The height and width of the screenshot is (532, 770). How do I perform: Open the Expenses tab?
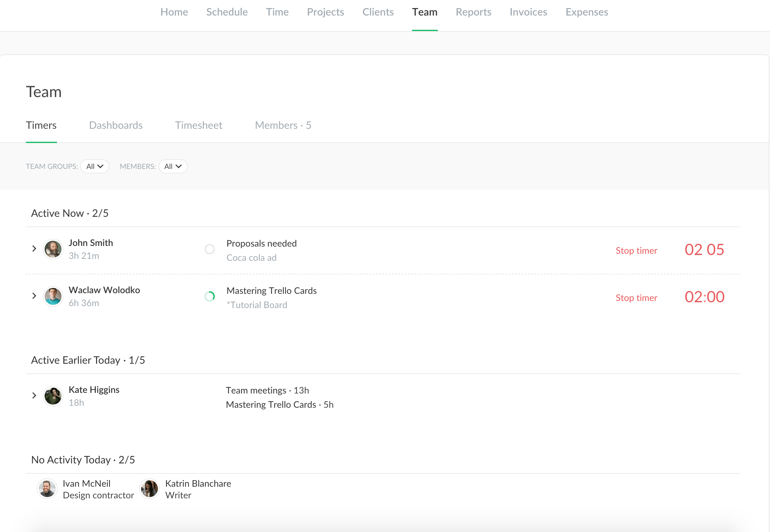[x=587, y=12]
